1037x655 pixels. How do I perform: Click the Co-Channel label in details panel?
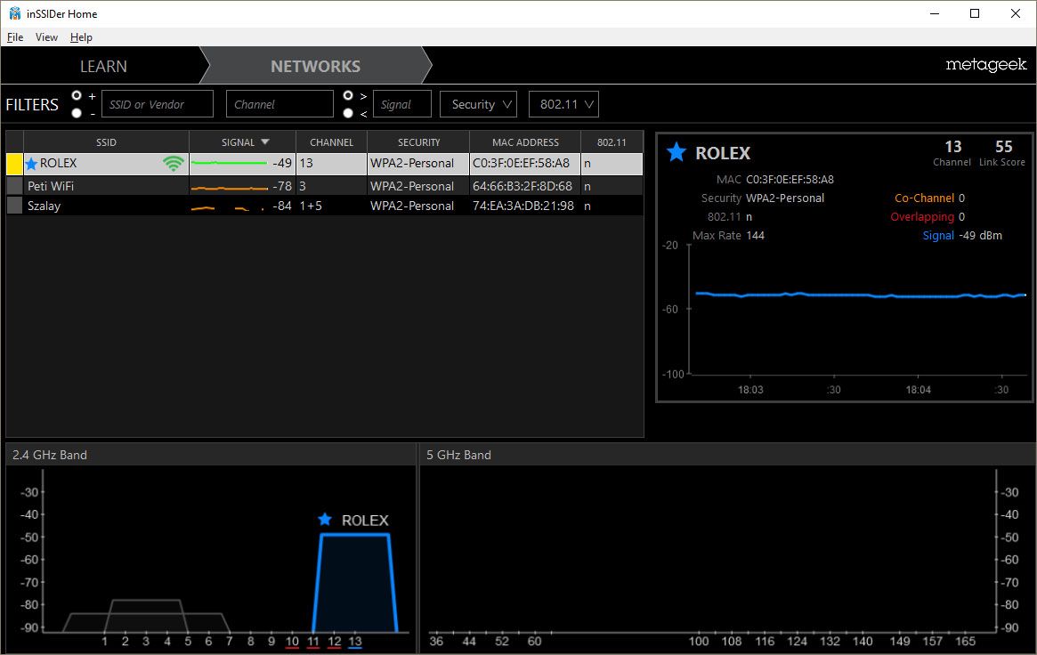(924, 198)
